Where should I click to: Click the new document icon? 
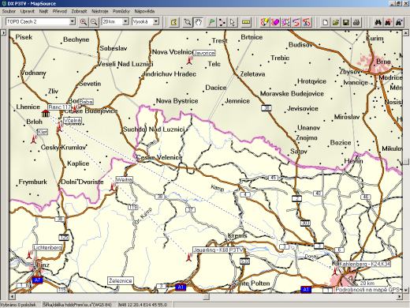[x=325, y=22]
